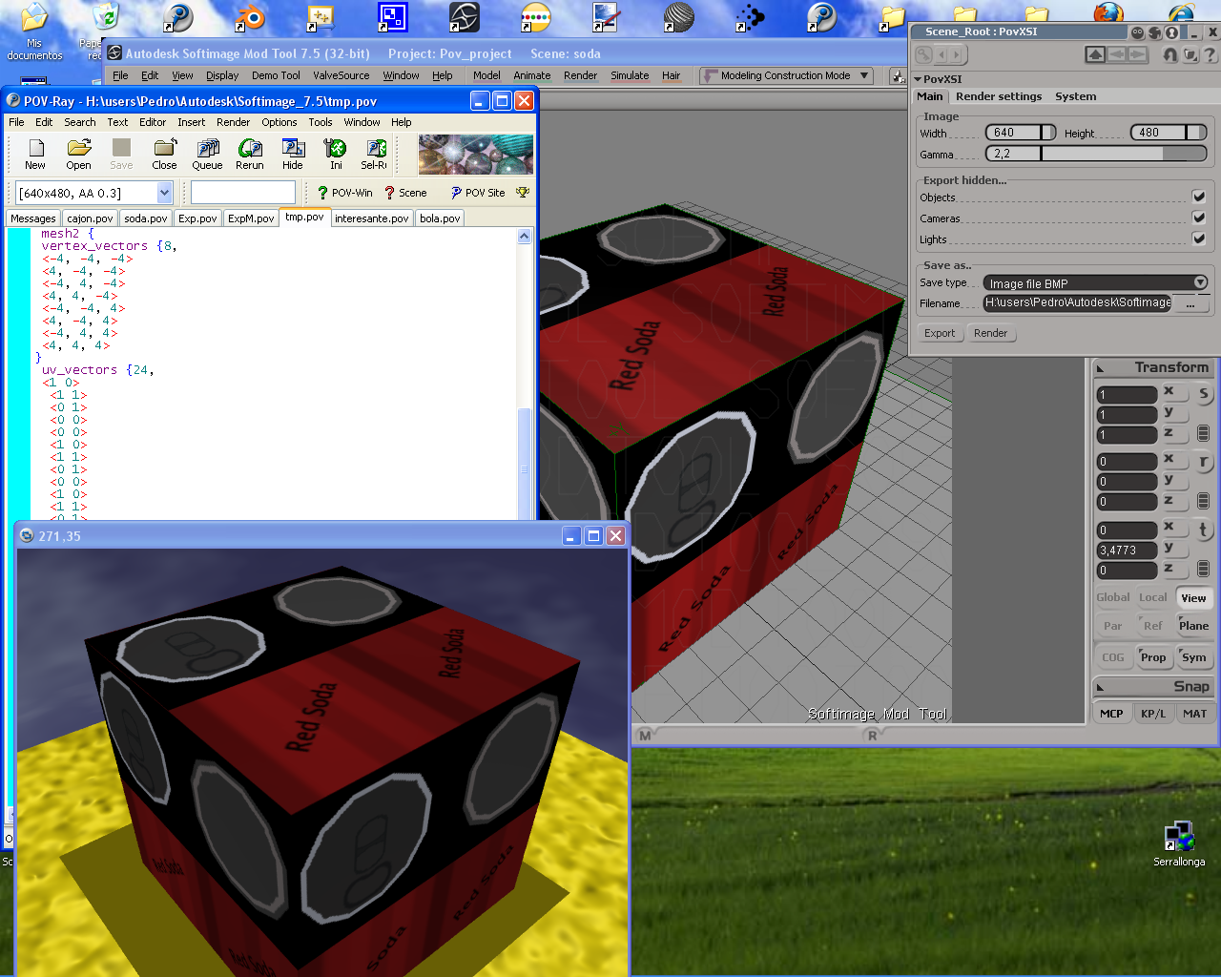This screenshot has width=1221, height=977.
Task: Toggle View transform mode
Action: click(x=1193, y=598)
